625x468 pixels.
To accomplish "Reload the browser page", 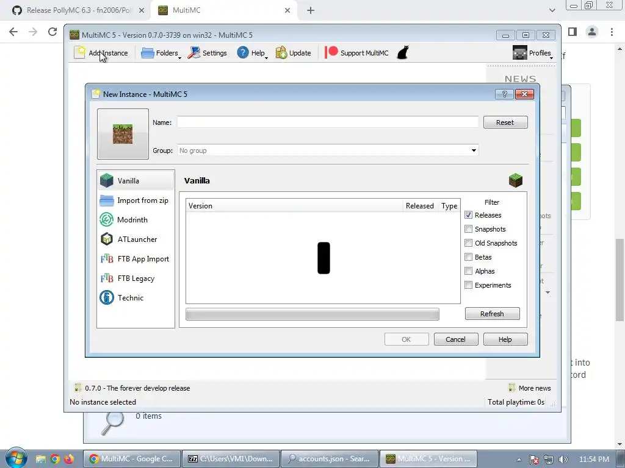I will [52, 32].
